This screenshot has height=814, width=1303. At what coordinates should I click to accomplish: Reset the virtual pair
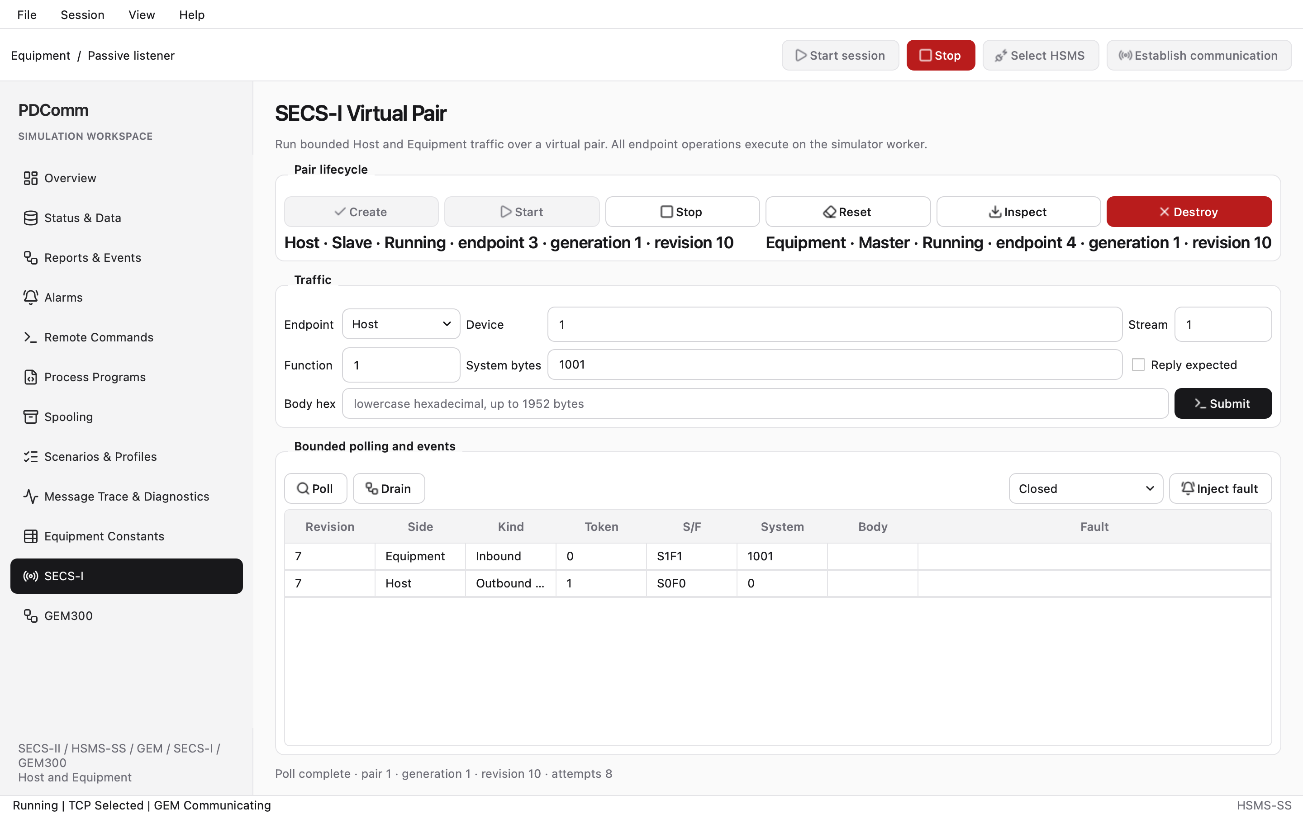pyautogui.click(x=847, y=212)
